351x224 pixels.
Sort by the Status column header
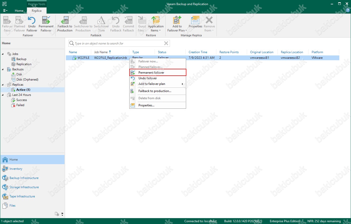pyautogui.click(x=162, y=52)
